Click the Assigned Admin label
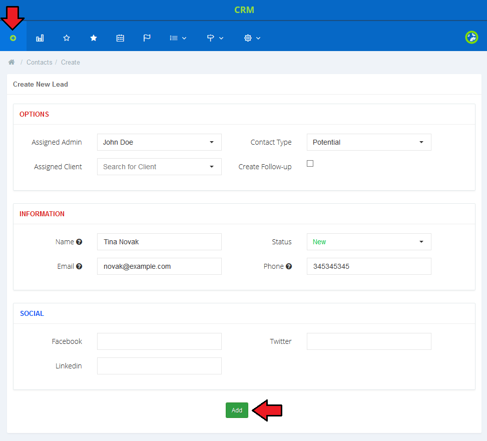The image size is (487, 441). (x=57, y=142)
